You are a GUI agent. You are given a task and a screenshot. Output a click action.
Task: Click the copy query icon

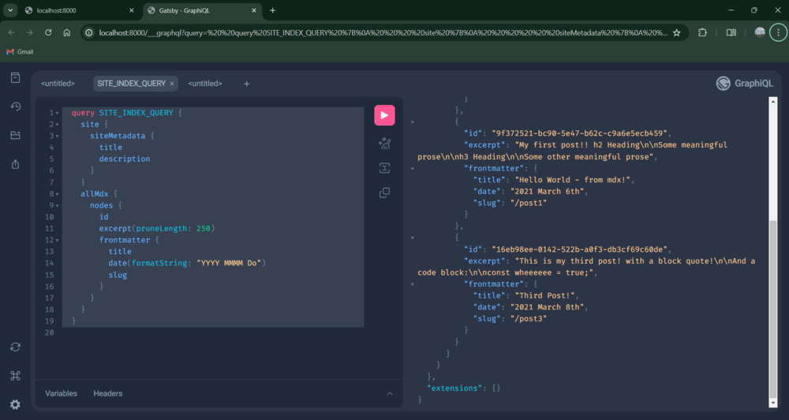tap(384, 193)
